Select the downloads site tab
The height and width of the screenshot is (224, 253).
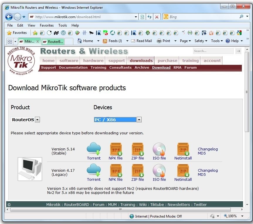141,60
